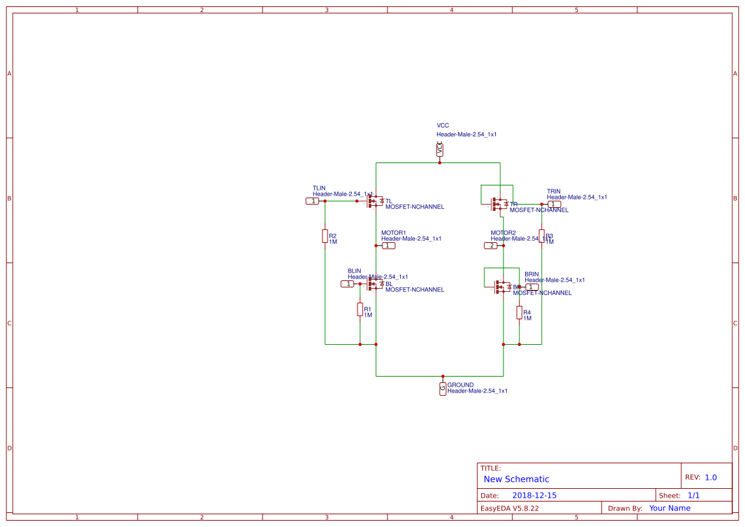
Task: Click the MOTOR1 header pin symbol
Action: [x=388, y=245]
